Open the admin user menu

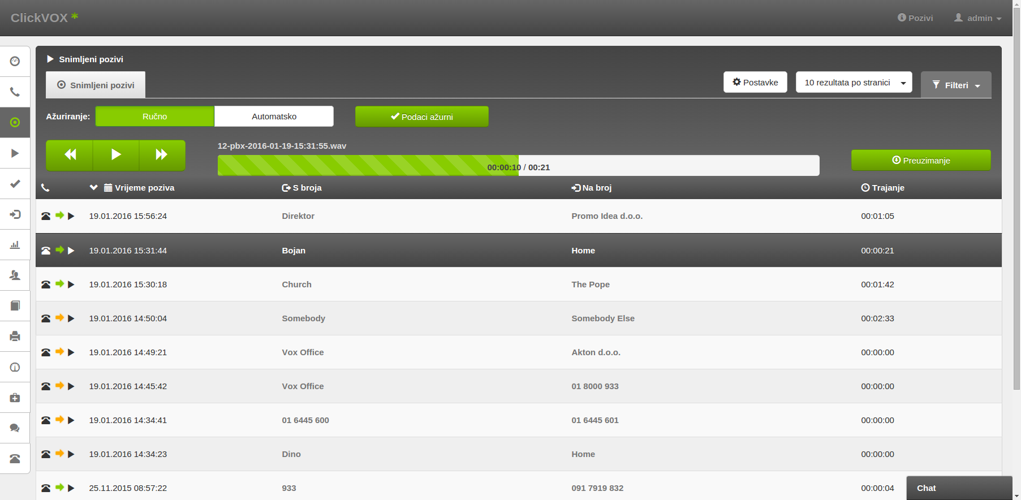[x=978, y=18]
